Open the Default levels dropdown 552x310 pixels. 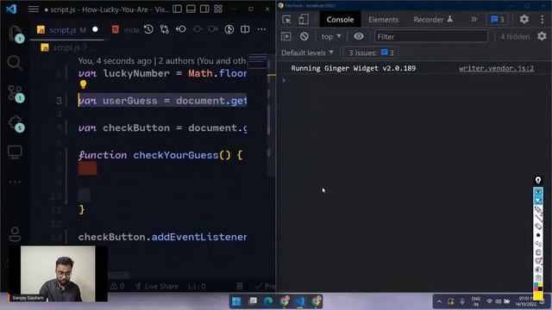click(x=307, y=53)
